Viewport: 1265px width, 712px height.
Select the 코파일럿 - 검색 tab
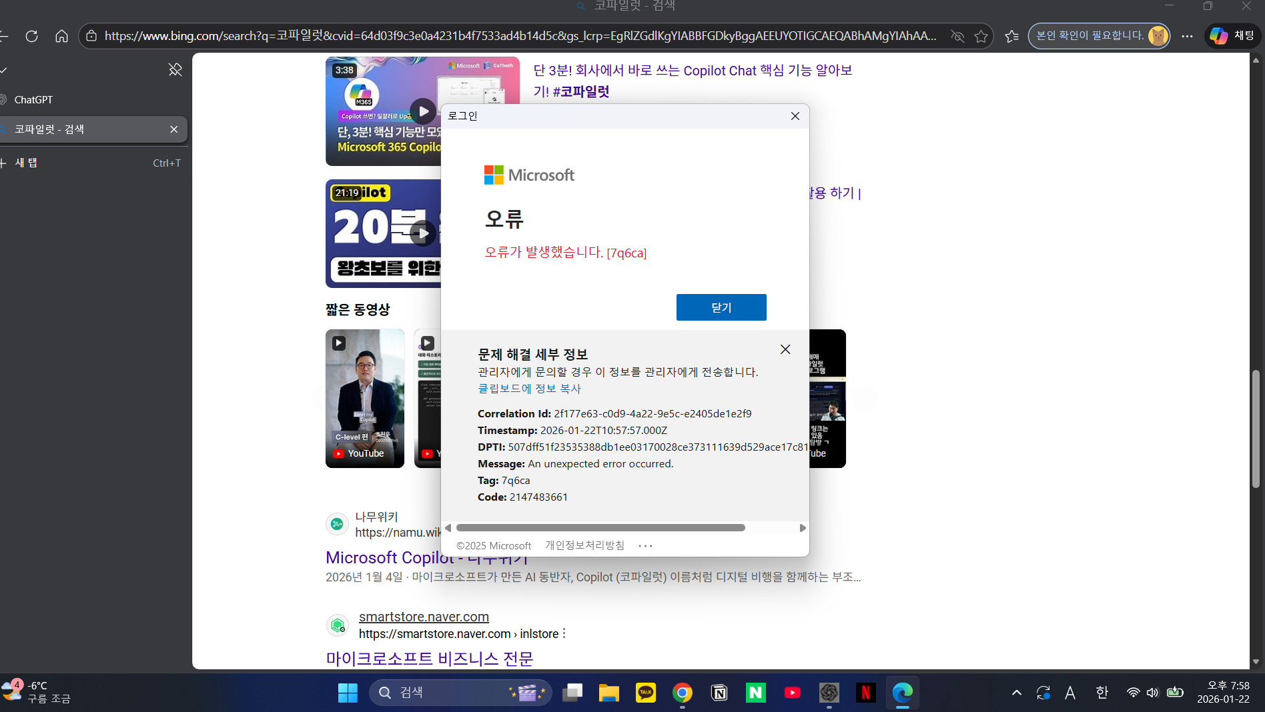coord(87,129)
